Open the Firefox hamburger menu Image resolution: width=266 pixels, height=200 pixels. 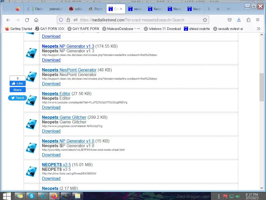[258, 20]
